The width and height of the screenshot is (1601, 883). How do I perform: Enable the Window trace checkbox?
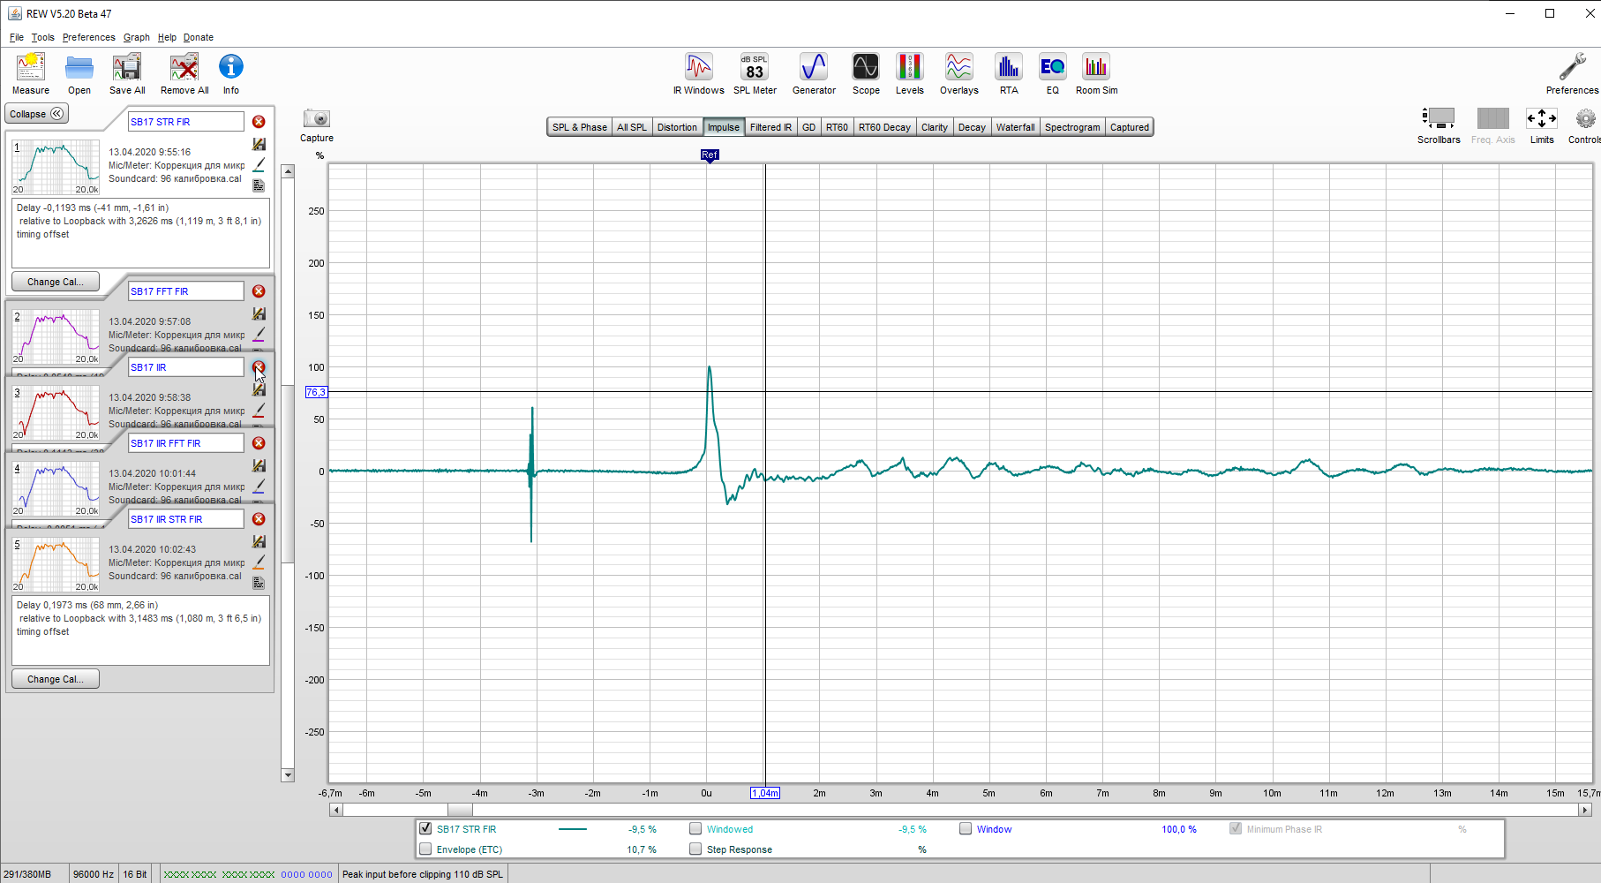(966, 829)
